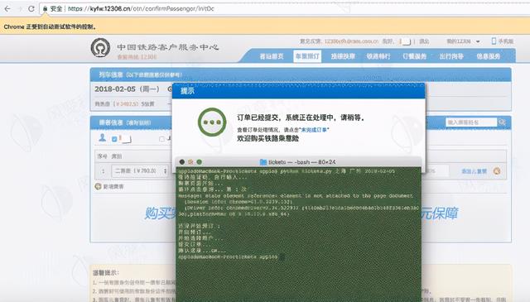The height and width of the screenshot is (302, 530).
Task: Open the 未完成订单 link in the dialog
Action: coord(314,130)
